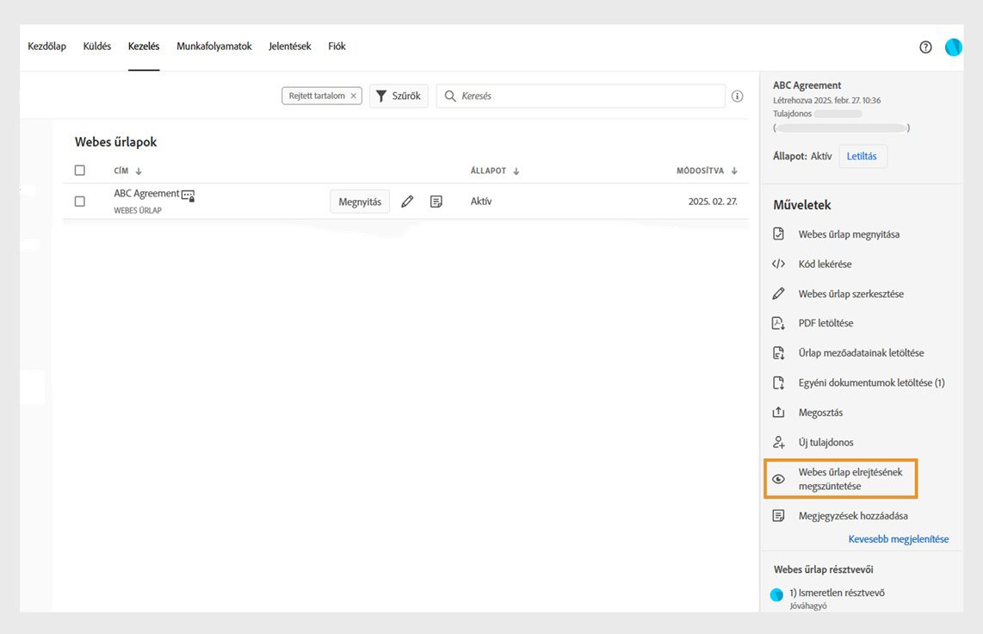Toggle the select-all checkbox in table header
The width and height of the screenshot is (983, 634).
click(x=80, y=171)
